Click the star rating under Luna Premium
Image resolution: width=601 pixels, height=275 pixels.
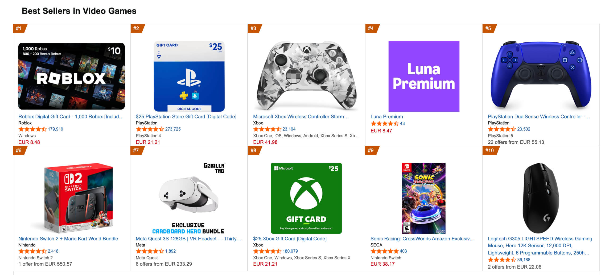point(384,124)
